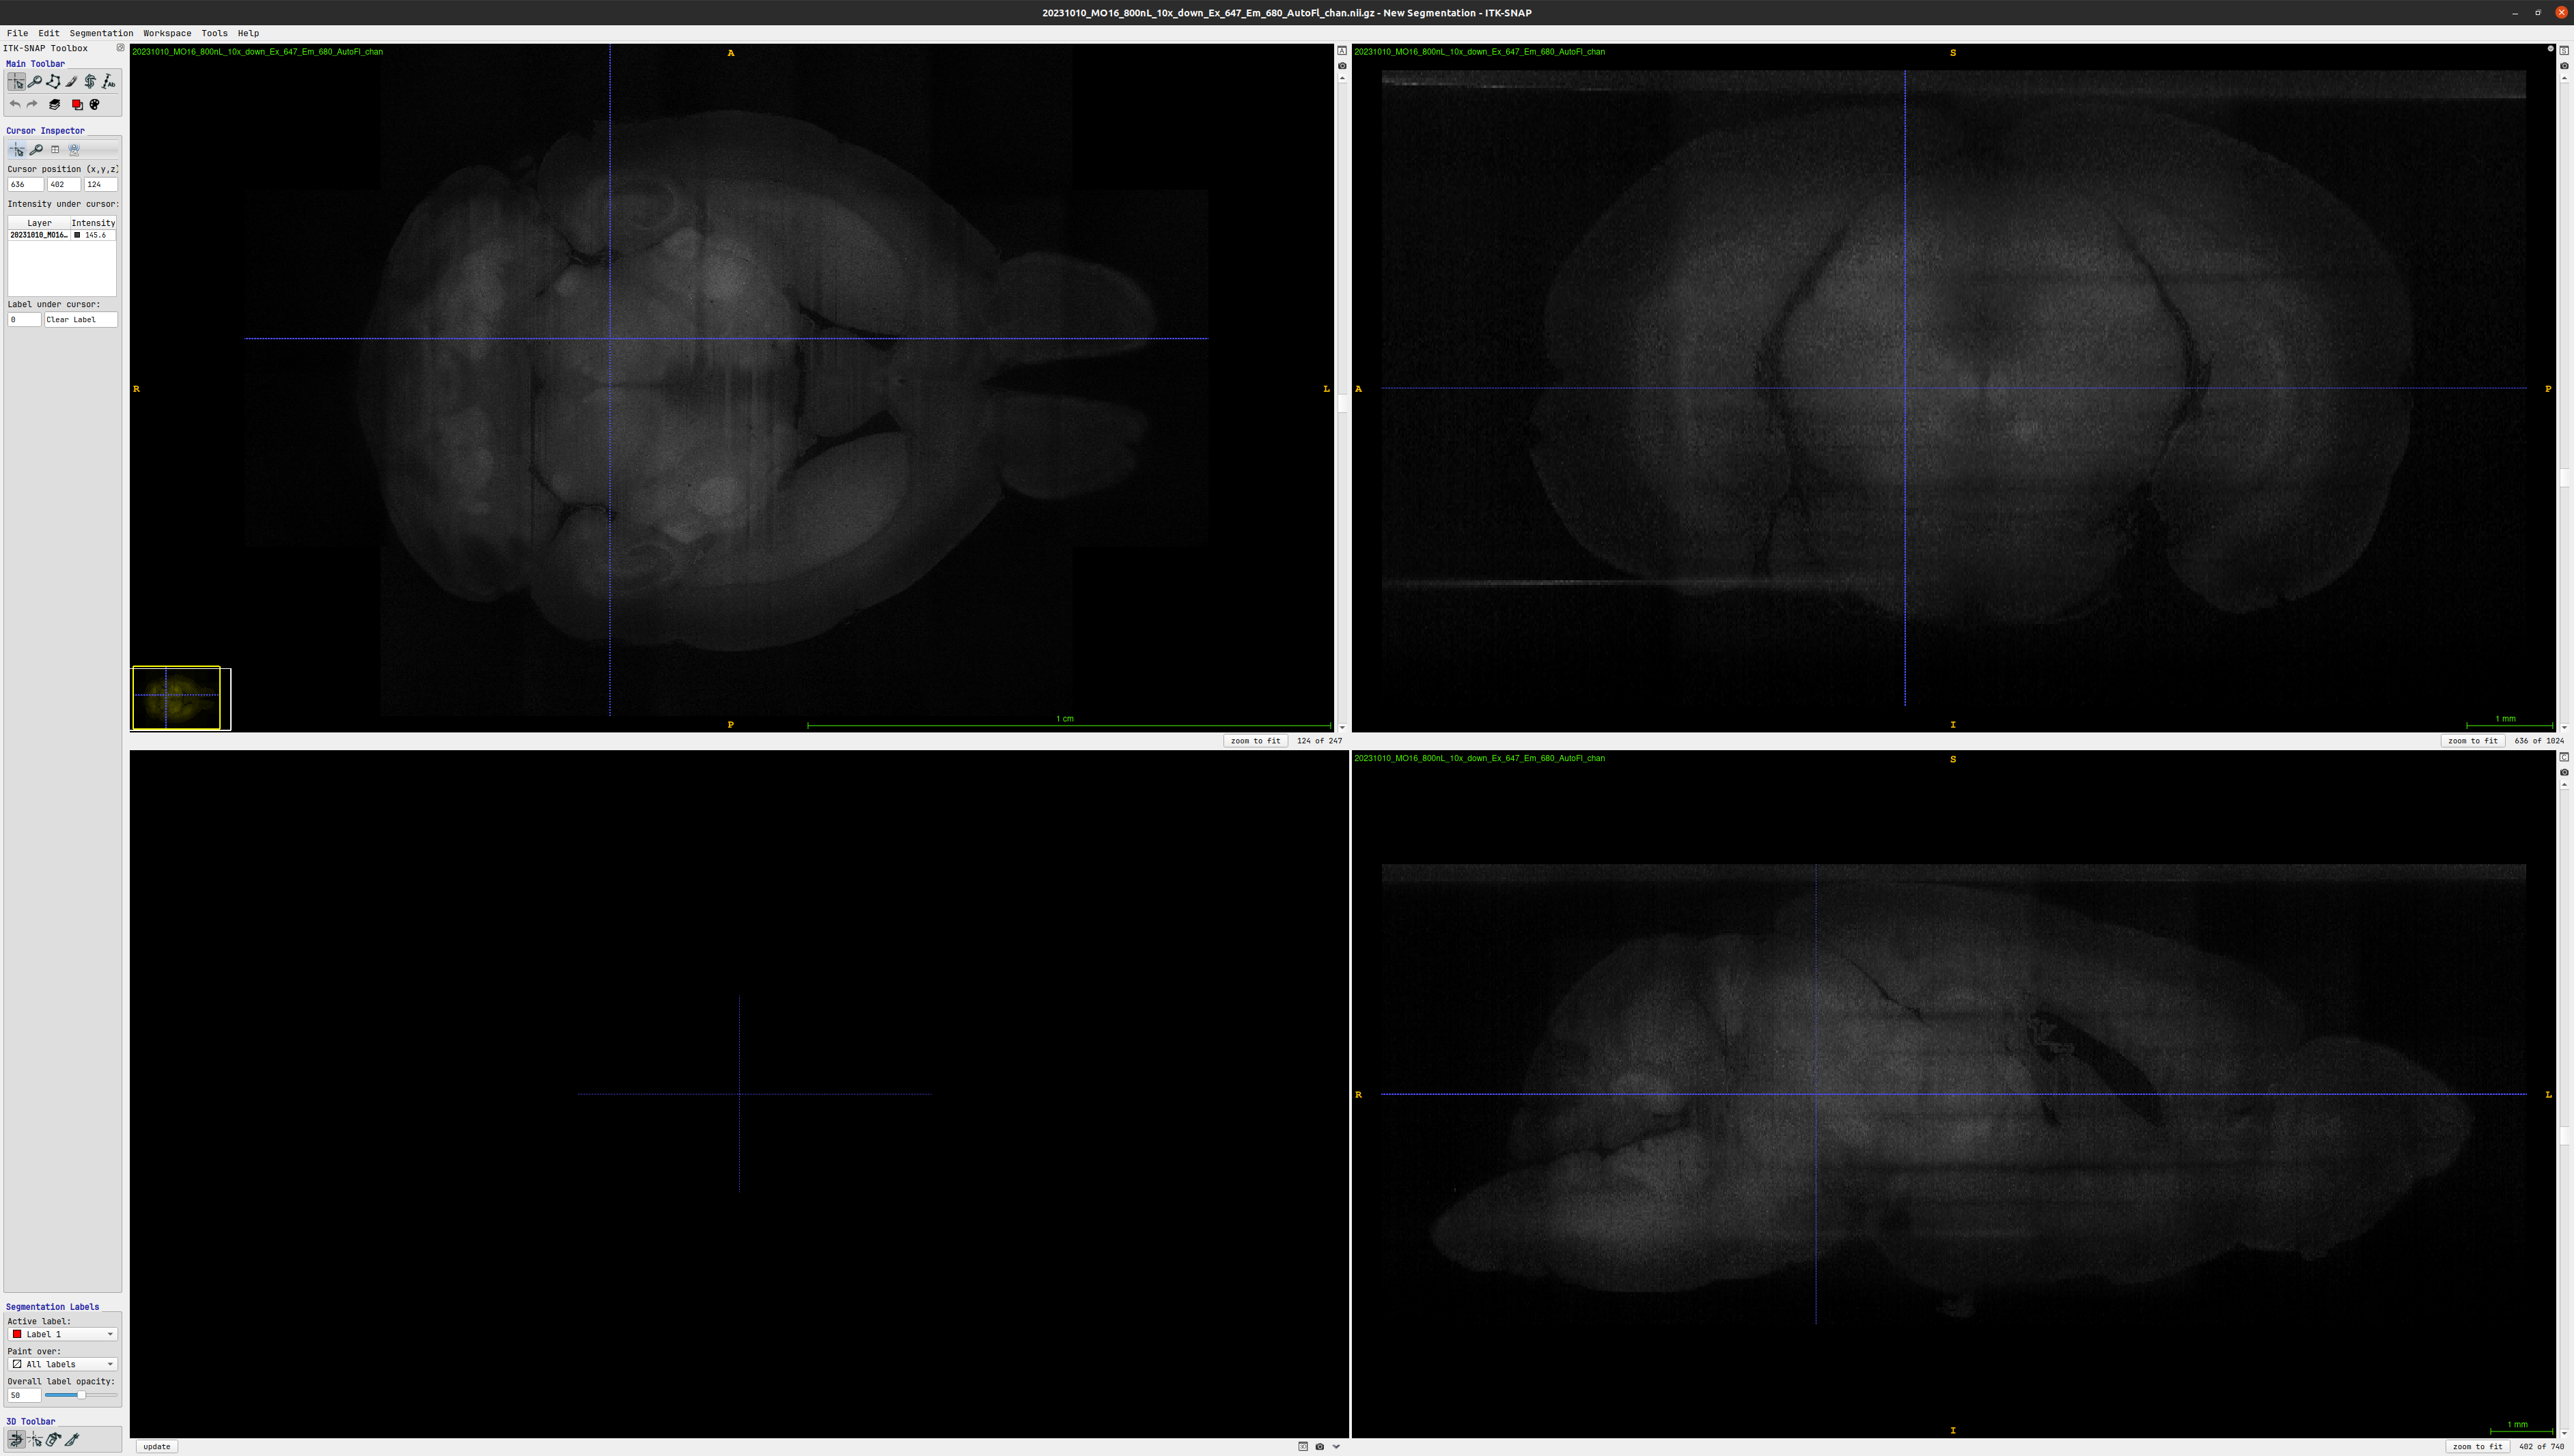Select 3D spray can tool
This screenshot has height=1456, width=2574.
[53, 1440]
